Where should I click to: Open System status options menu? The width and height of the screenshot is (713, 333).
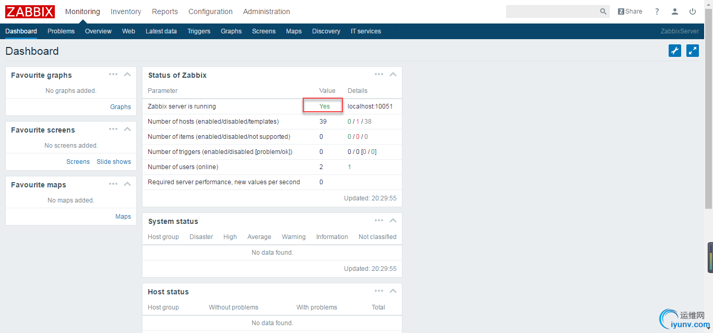[379, 220]
